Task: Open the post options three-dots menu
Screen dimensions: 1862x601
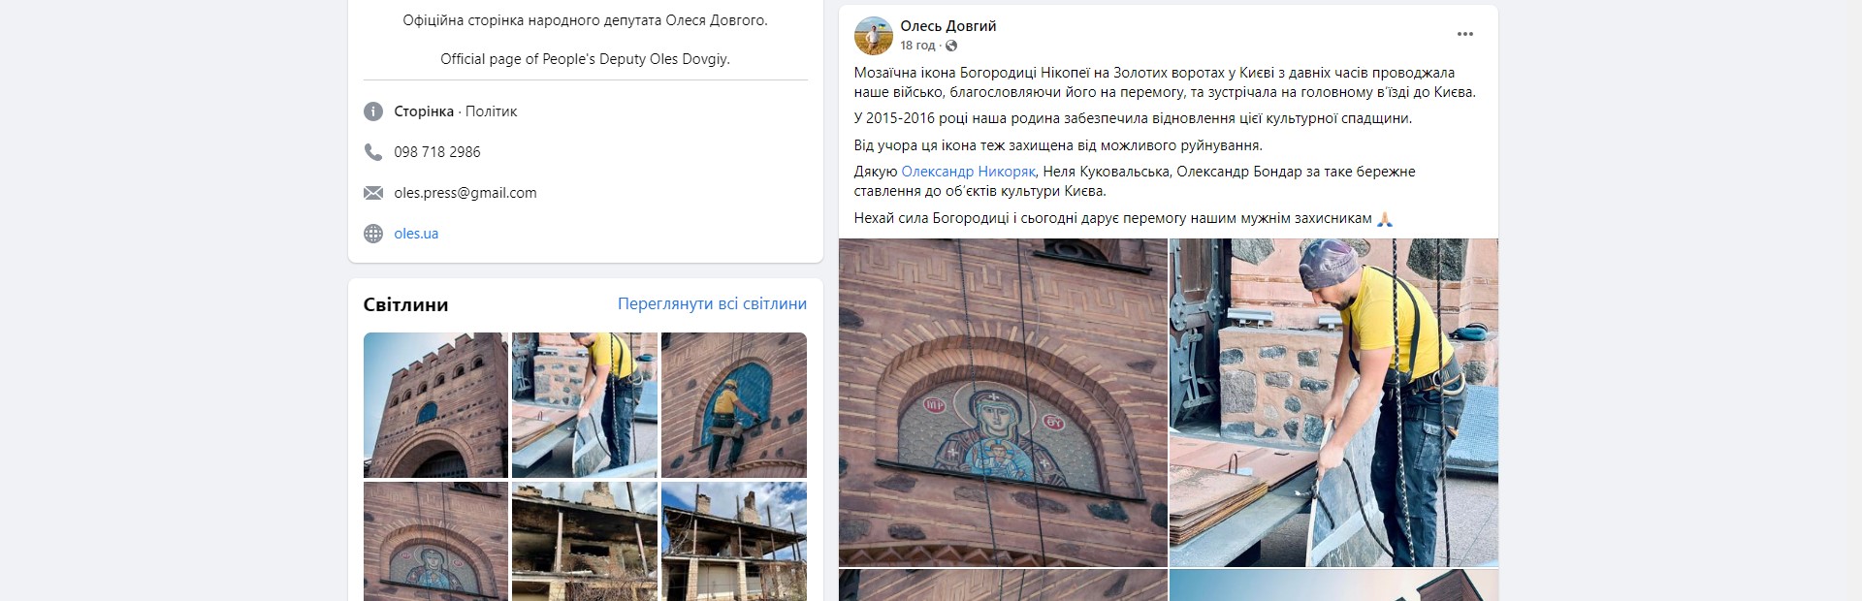Action: click(x=1464, y=34)
